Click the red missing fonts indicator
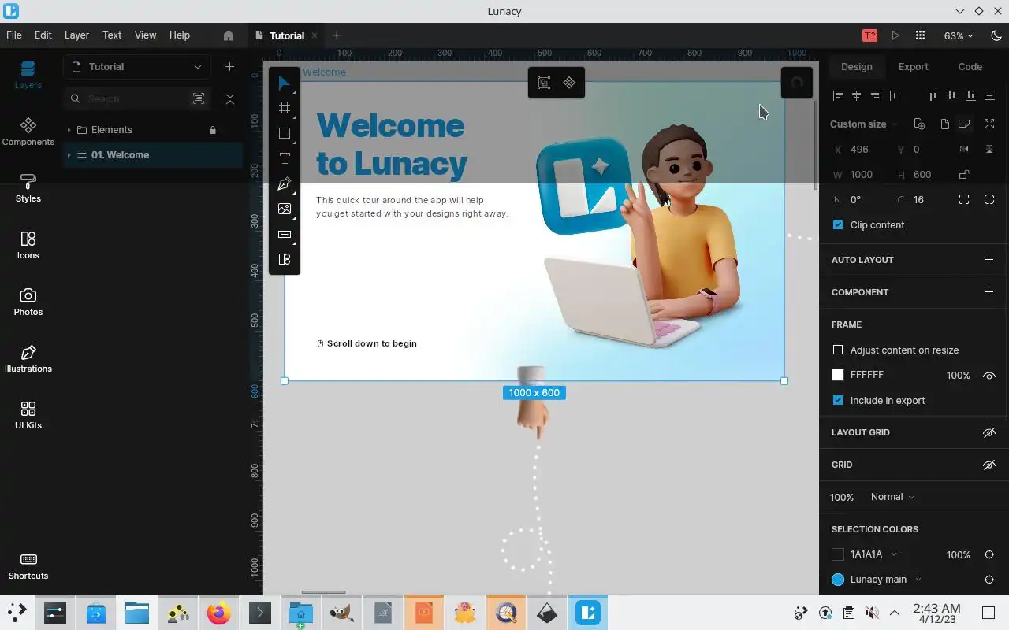Viewport: 1009px width, 630px height. click(869, 35)
